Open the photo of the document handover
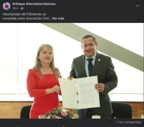 (72, 71)
